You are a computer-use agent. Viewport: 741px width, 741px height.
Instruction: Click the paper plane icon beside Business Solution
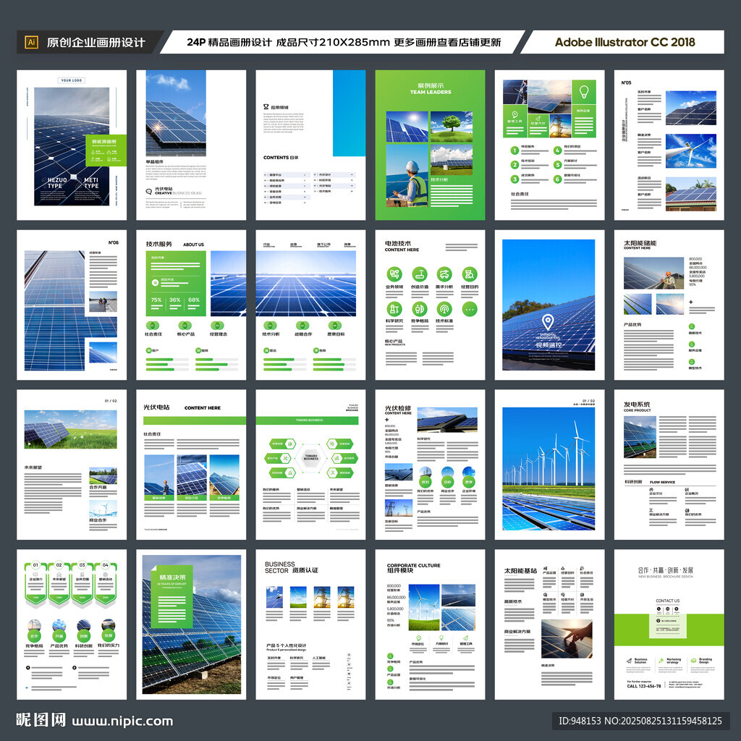coord(629,661)
